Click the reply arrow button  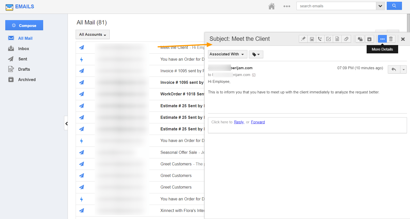point(394,69)
